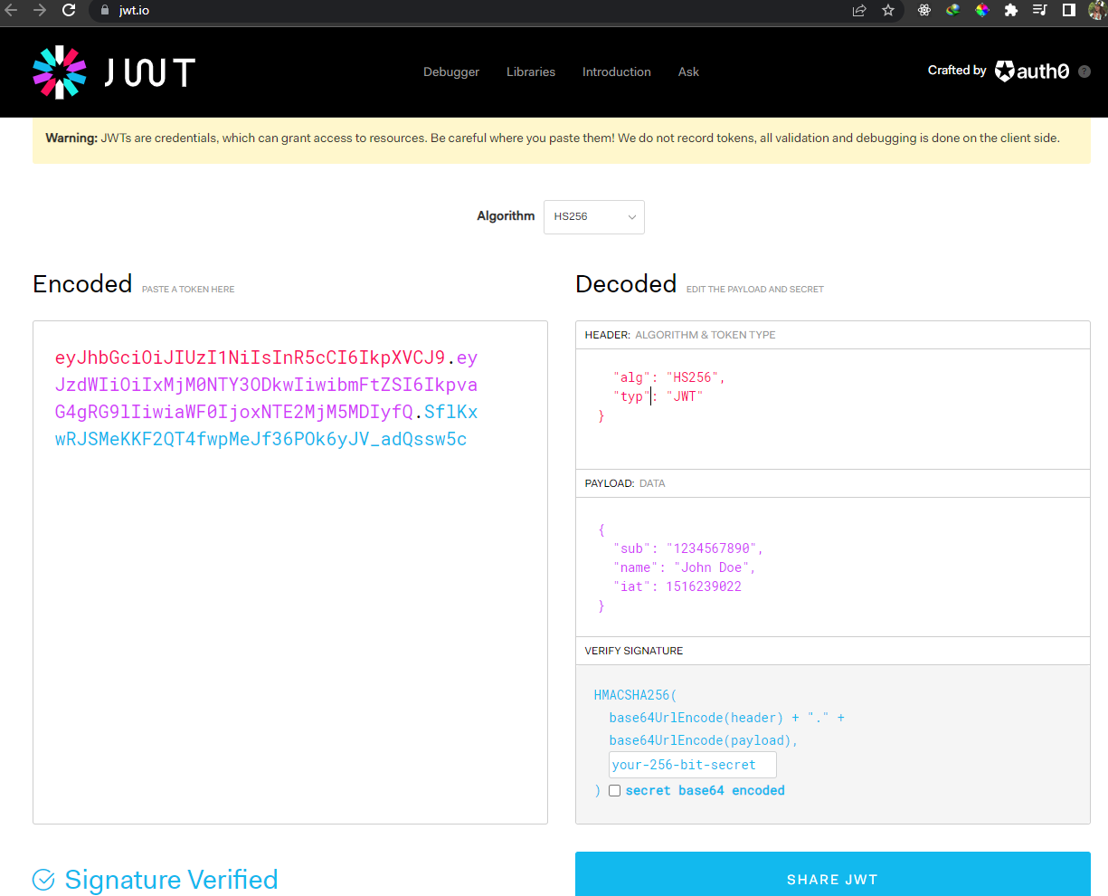Click the your-256-bit-secret input field
Image resolution: width=1108 pixels, height=896 pixels.
[x=692, y=765]
